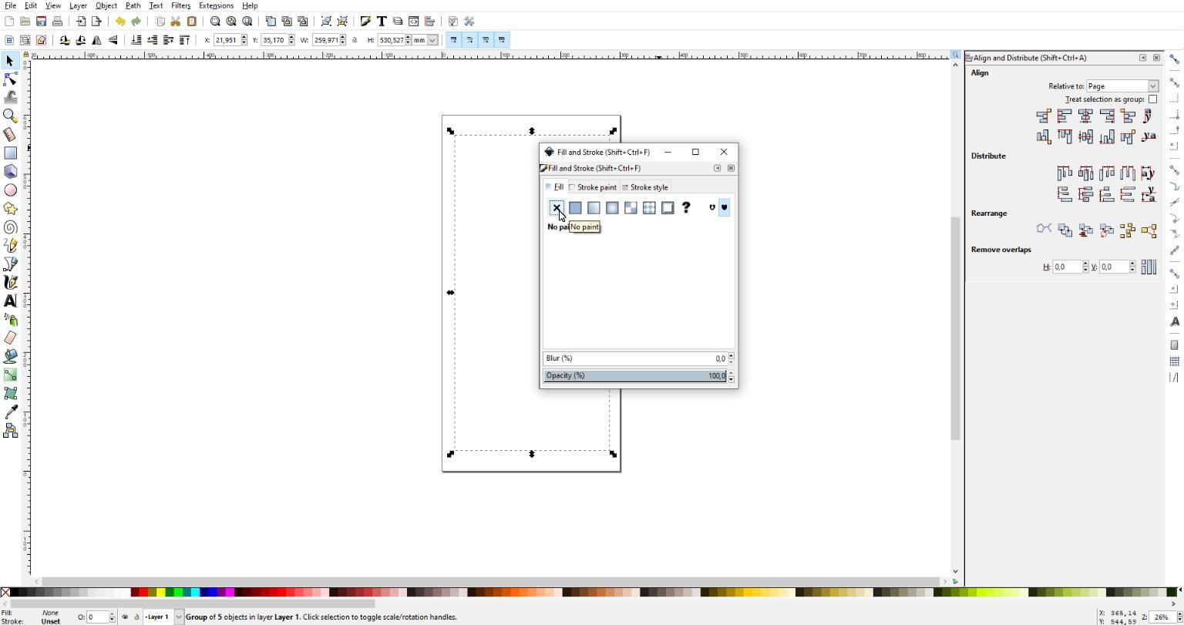Pick the Pencil freehand tool
The height and width of the screenshot is (625, 1184).
pos(10,245)
